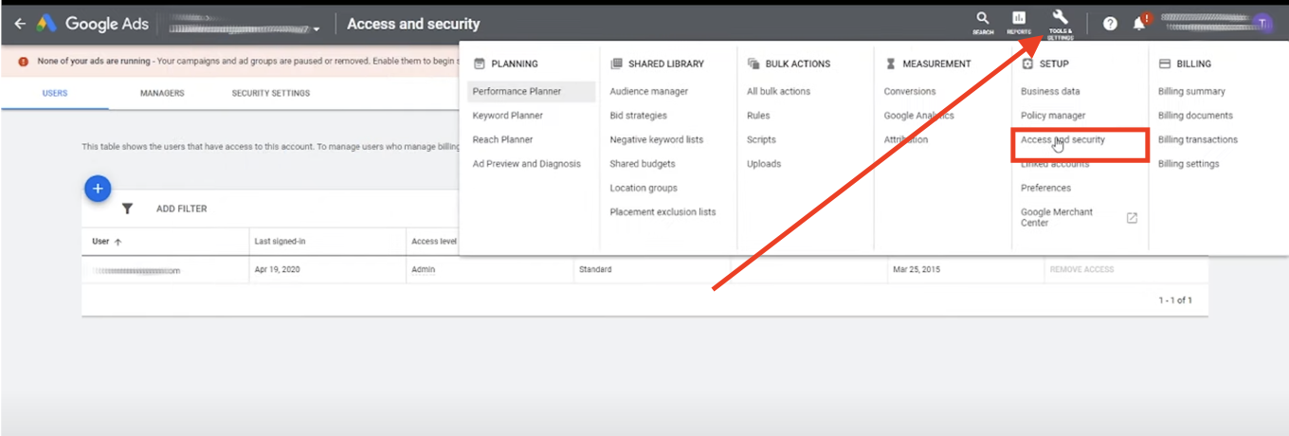Open All bulk actions
The width and height of the screenshot is (1289, 436).
tap(779, 91)
